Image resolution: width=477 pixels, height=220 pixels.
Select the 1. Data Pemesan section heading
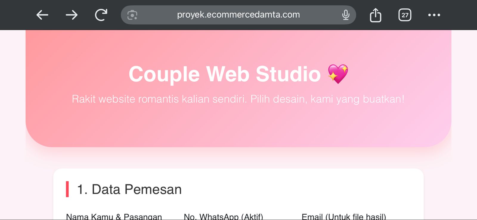coord(129,189)
